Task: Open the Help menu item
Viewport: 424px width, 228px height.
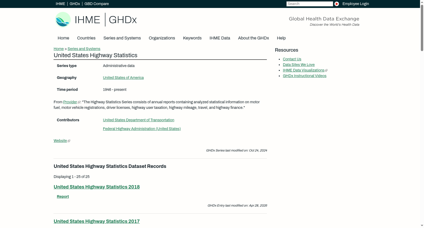Action: point(281,38)
